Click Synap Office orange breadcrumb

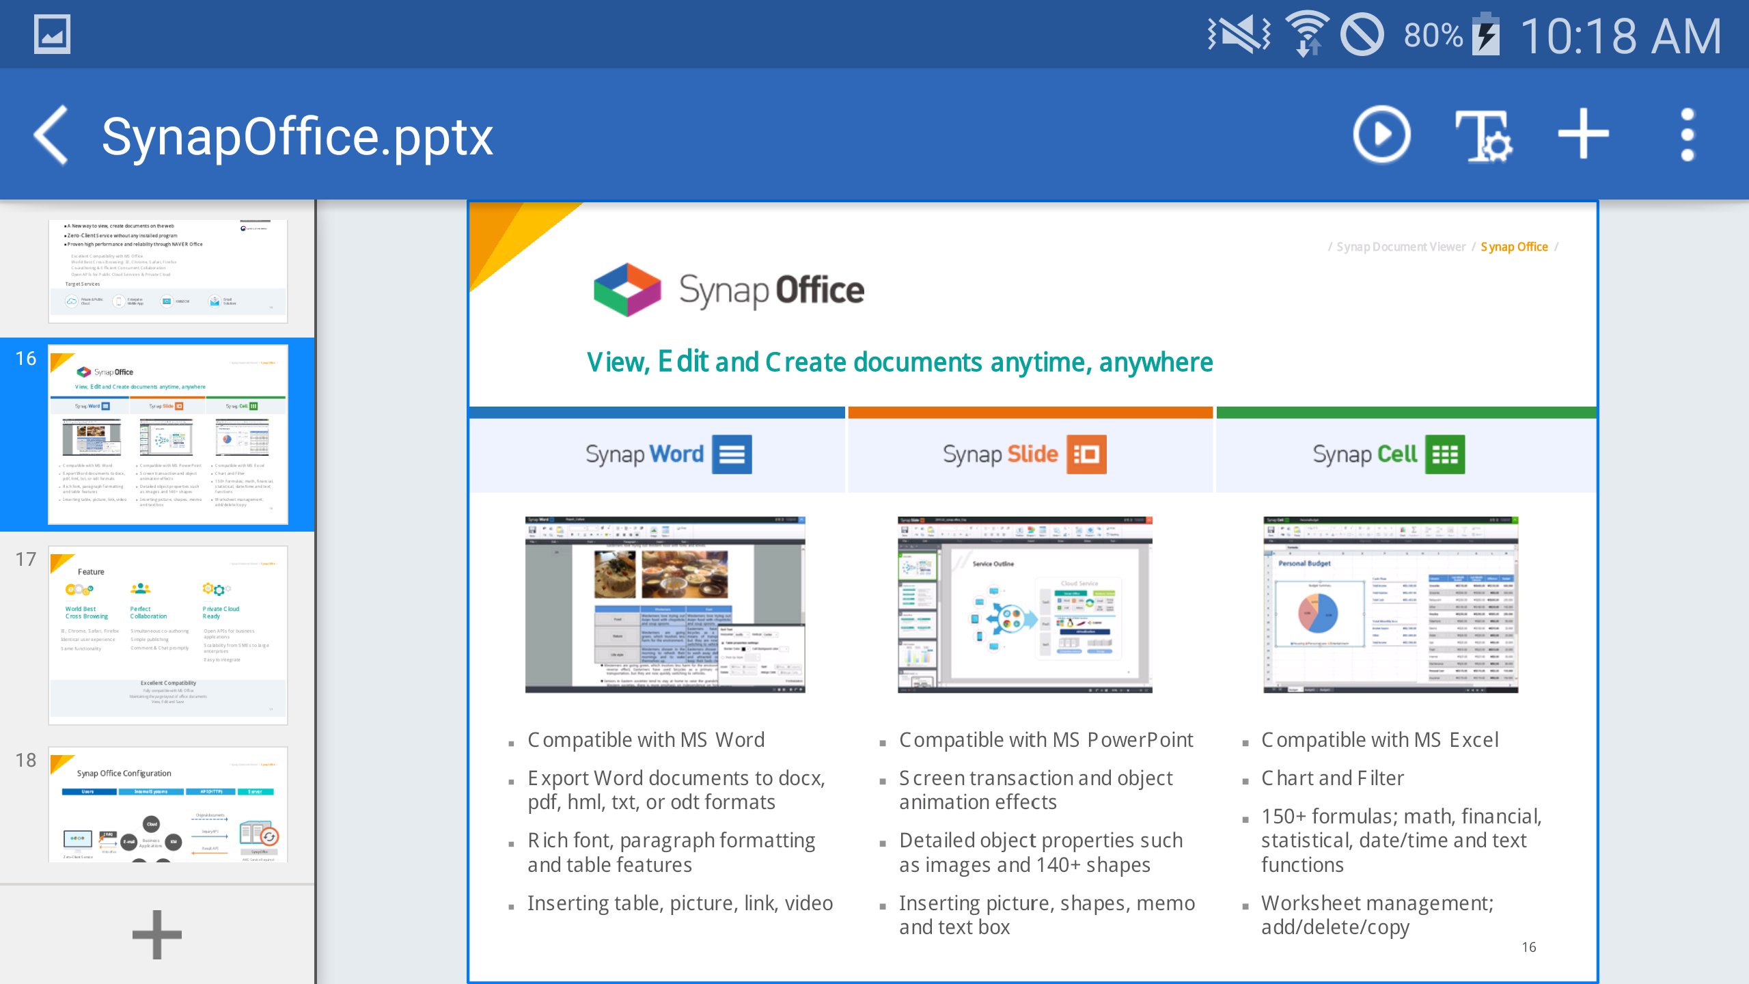pos(1514,247)
